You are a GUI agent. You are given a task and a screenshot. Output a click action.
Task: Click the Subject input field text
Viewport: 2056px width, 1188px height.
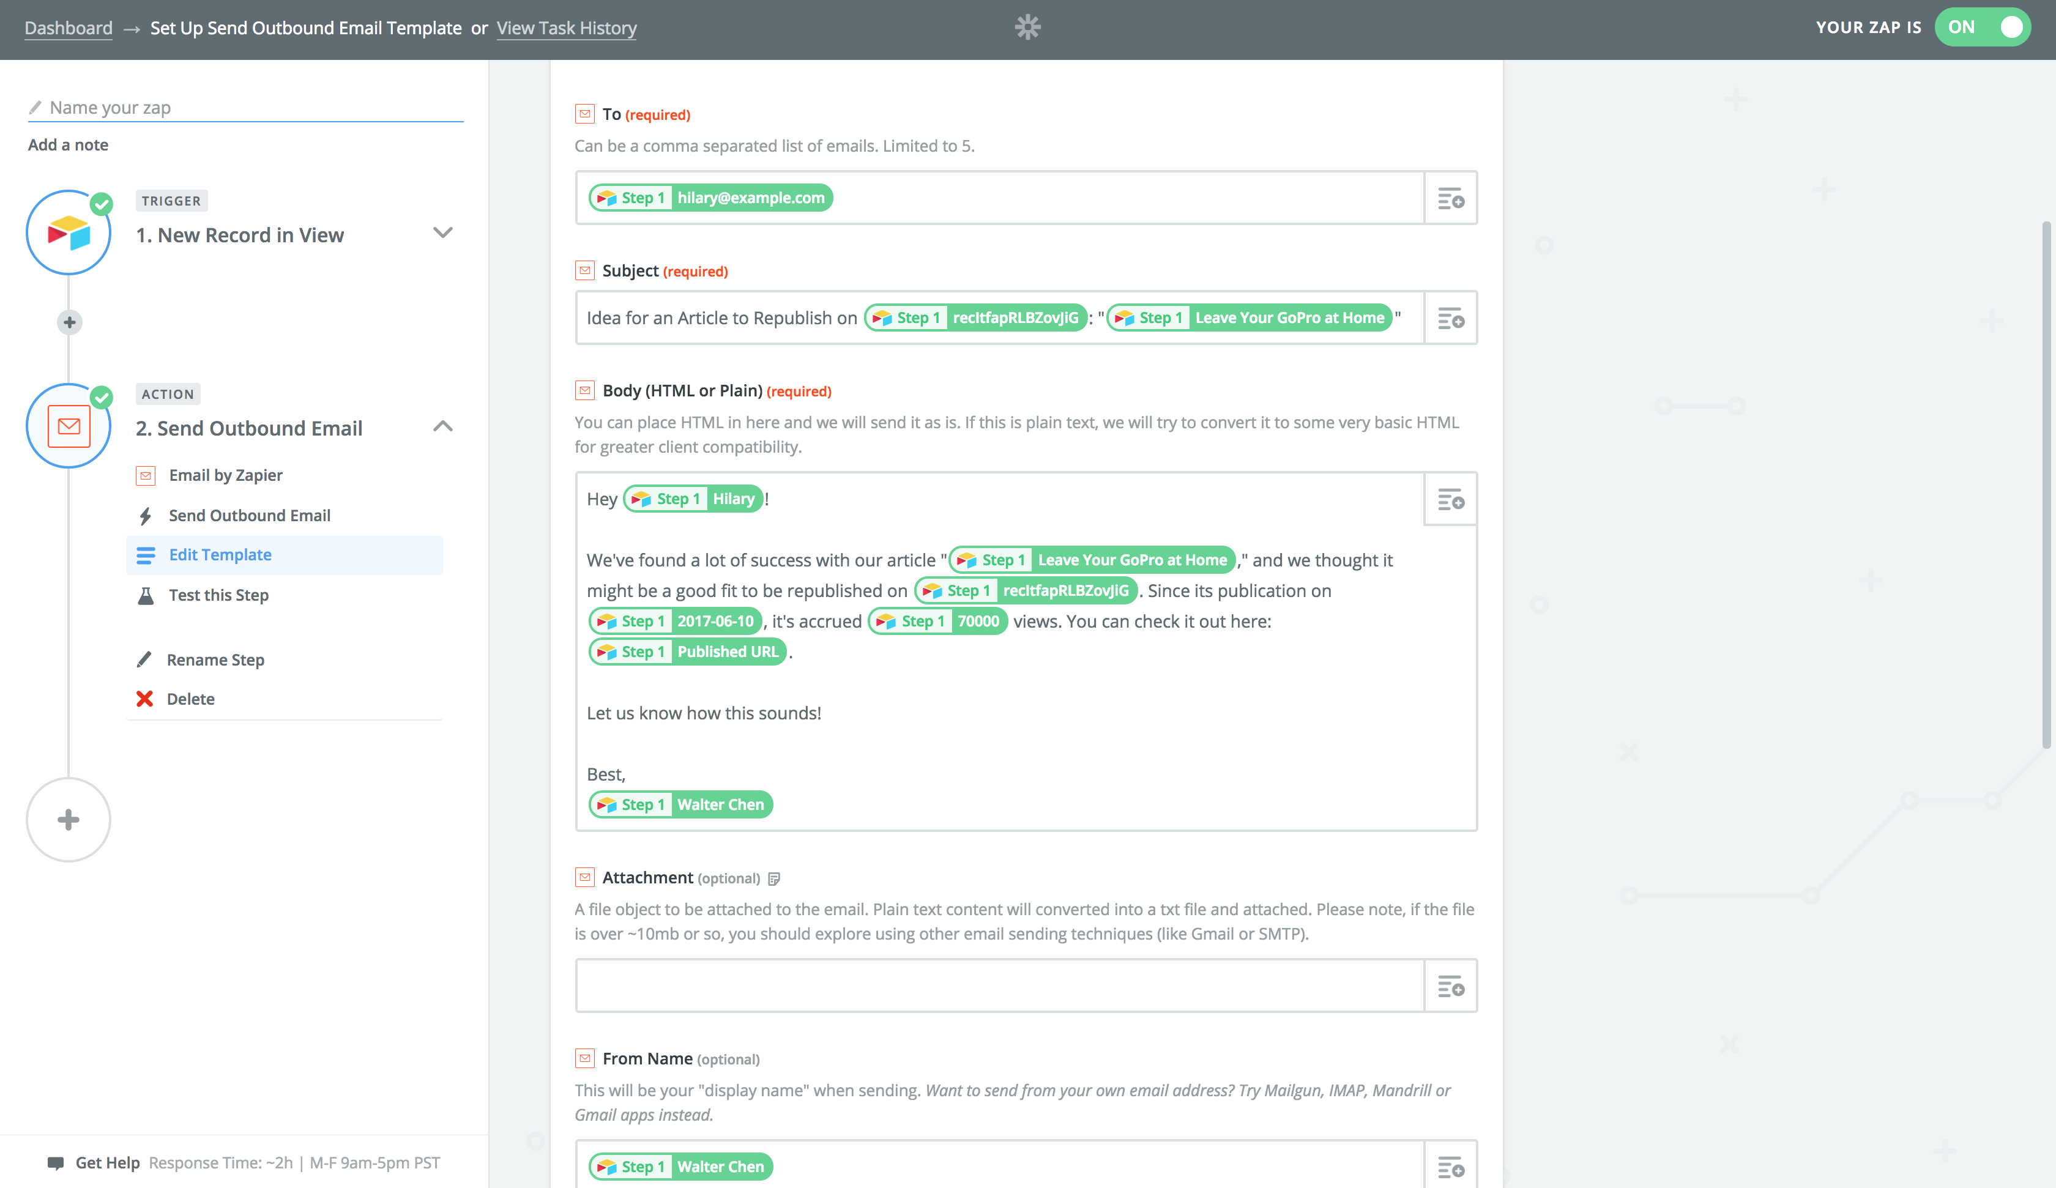point(721,317)
